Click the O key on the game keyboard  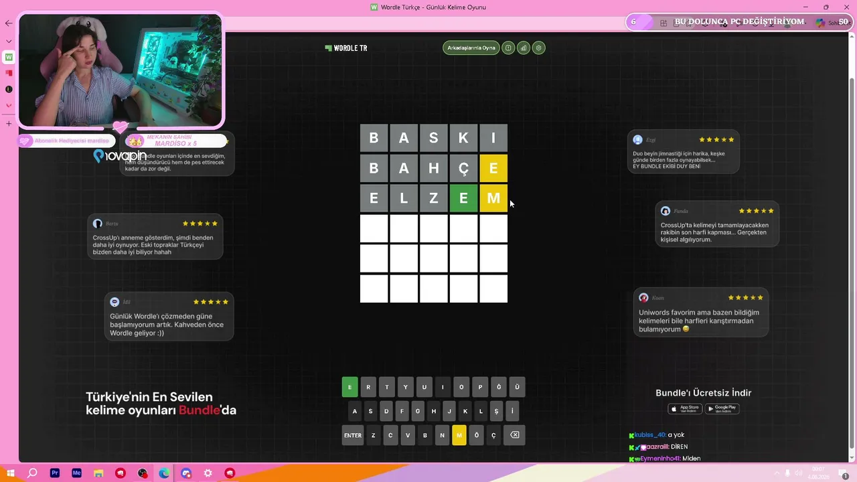pos(461,387)
